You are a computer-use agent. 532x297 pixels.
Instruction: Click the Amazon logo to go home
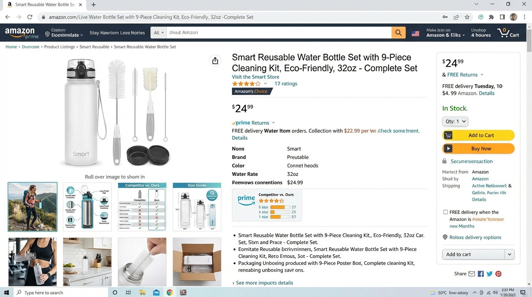click(21, 32)
